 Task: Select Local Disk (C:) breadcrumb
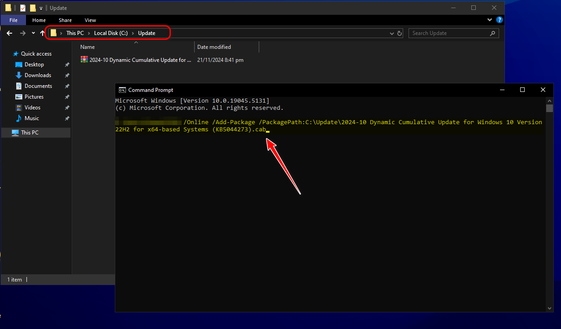pyautogui.click(x=111, y=33)
